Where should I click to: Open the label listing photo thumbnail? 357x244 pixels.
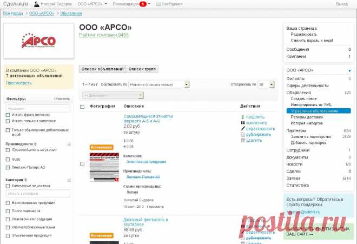104,167
